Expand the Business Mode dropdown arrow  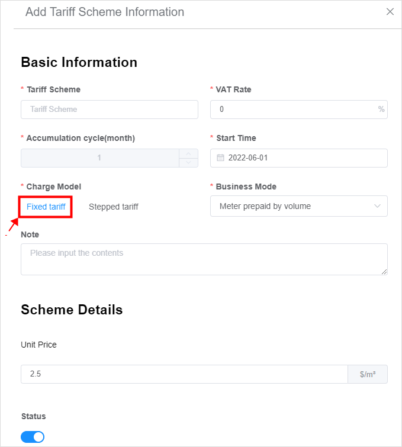click(x=377, y=206)
